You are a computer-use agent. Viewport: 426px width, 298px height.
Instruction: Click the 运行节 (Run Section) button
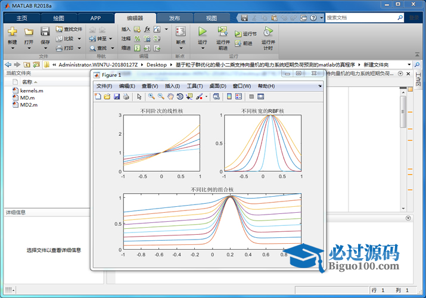(x=245, y=34)
